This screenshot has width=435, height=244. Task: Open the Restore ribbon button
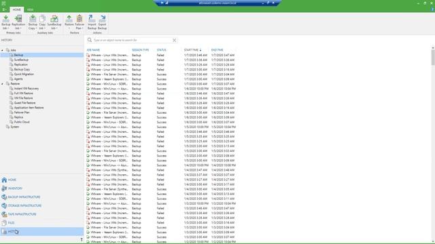coord(69,22)
